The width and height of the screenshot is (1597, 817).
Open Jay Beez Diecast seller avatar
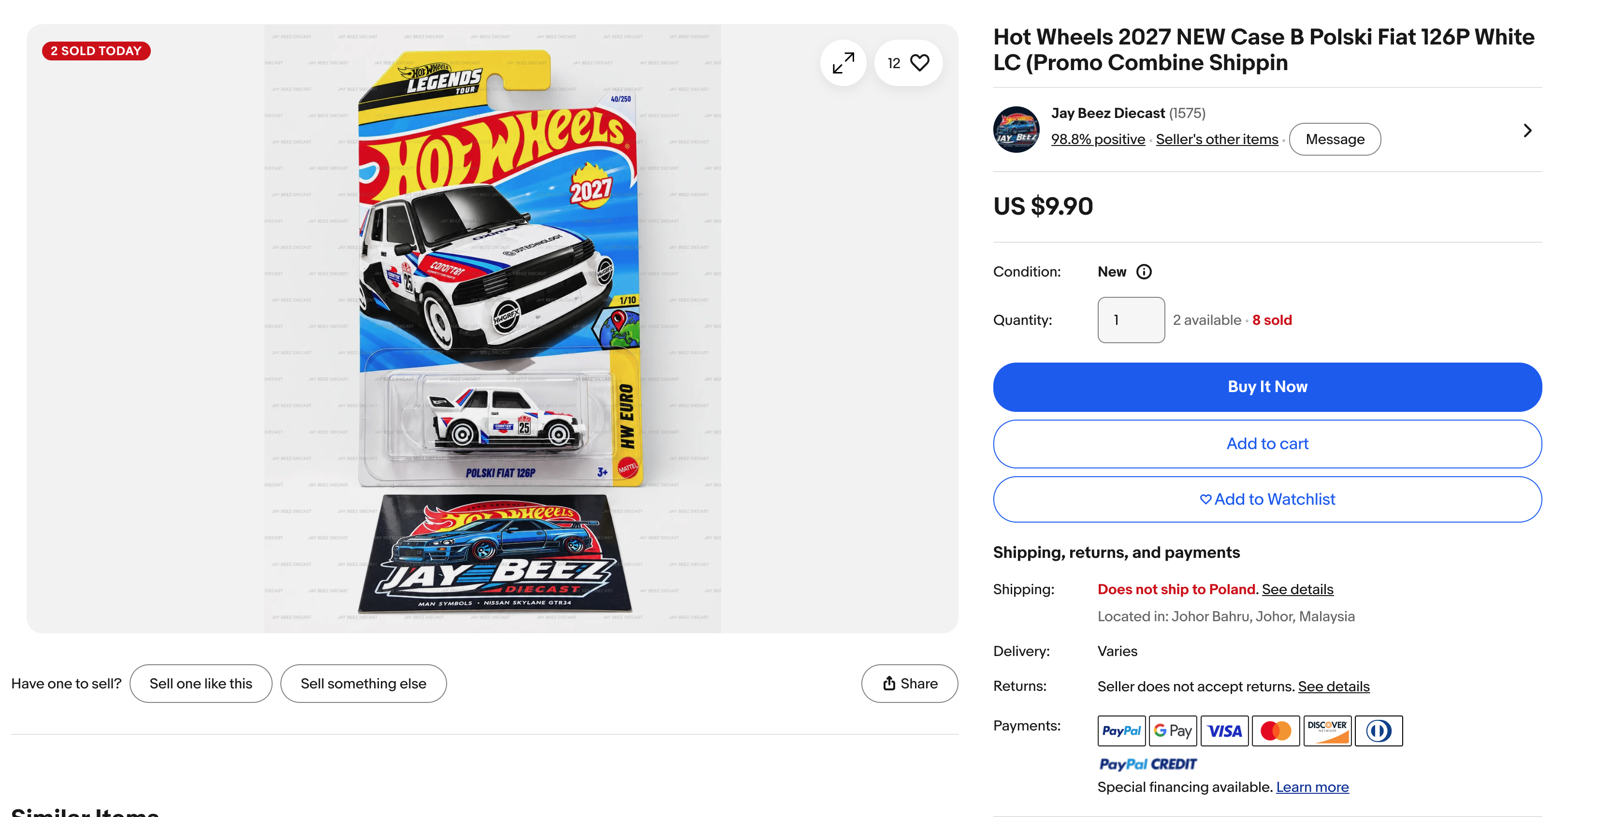1016,130
